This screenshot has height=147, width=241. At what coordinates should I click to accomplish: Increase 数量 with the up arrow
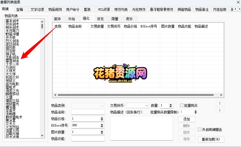pyautogui.click(x=171, y=104)
